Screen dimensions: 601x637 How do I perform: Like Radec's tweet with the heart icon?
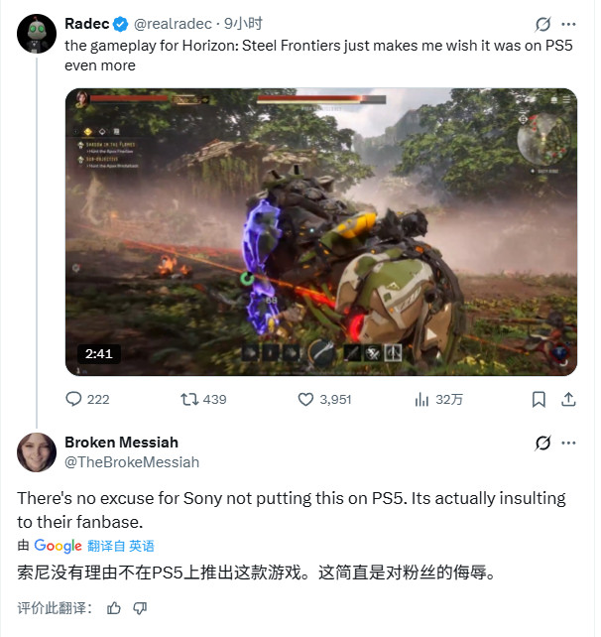point(306,399)
